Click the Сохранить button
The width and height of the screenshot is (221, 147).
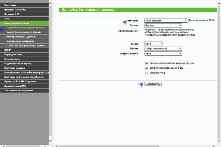coord(153,84)
